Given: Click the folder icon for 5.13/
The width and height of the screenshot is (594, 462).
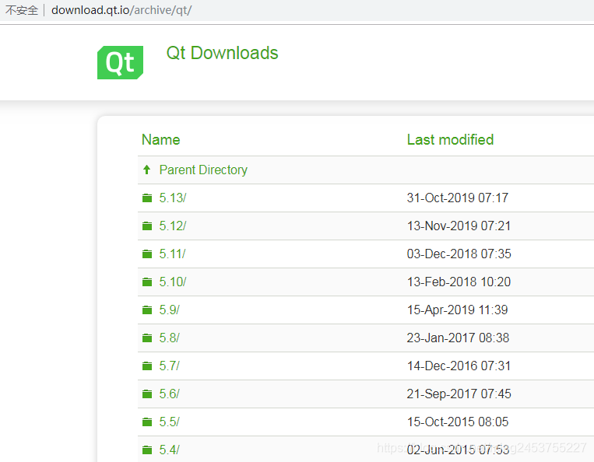Looking at the screenshot, I should point(147,198).
